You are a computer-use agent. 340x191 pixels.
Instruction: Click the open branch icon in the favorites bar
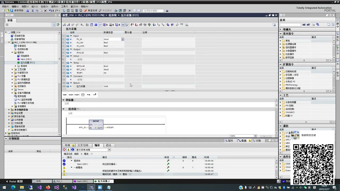pyautogui.click(x=89, y=95)
